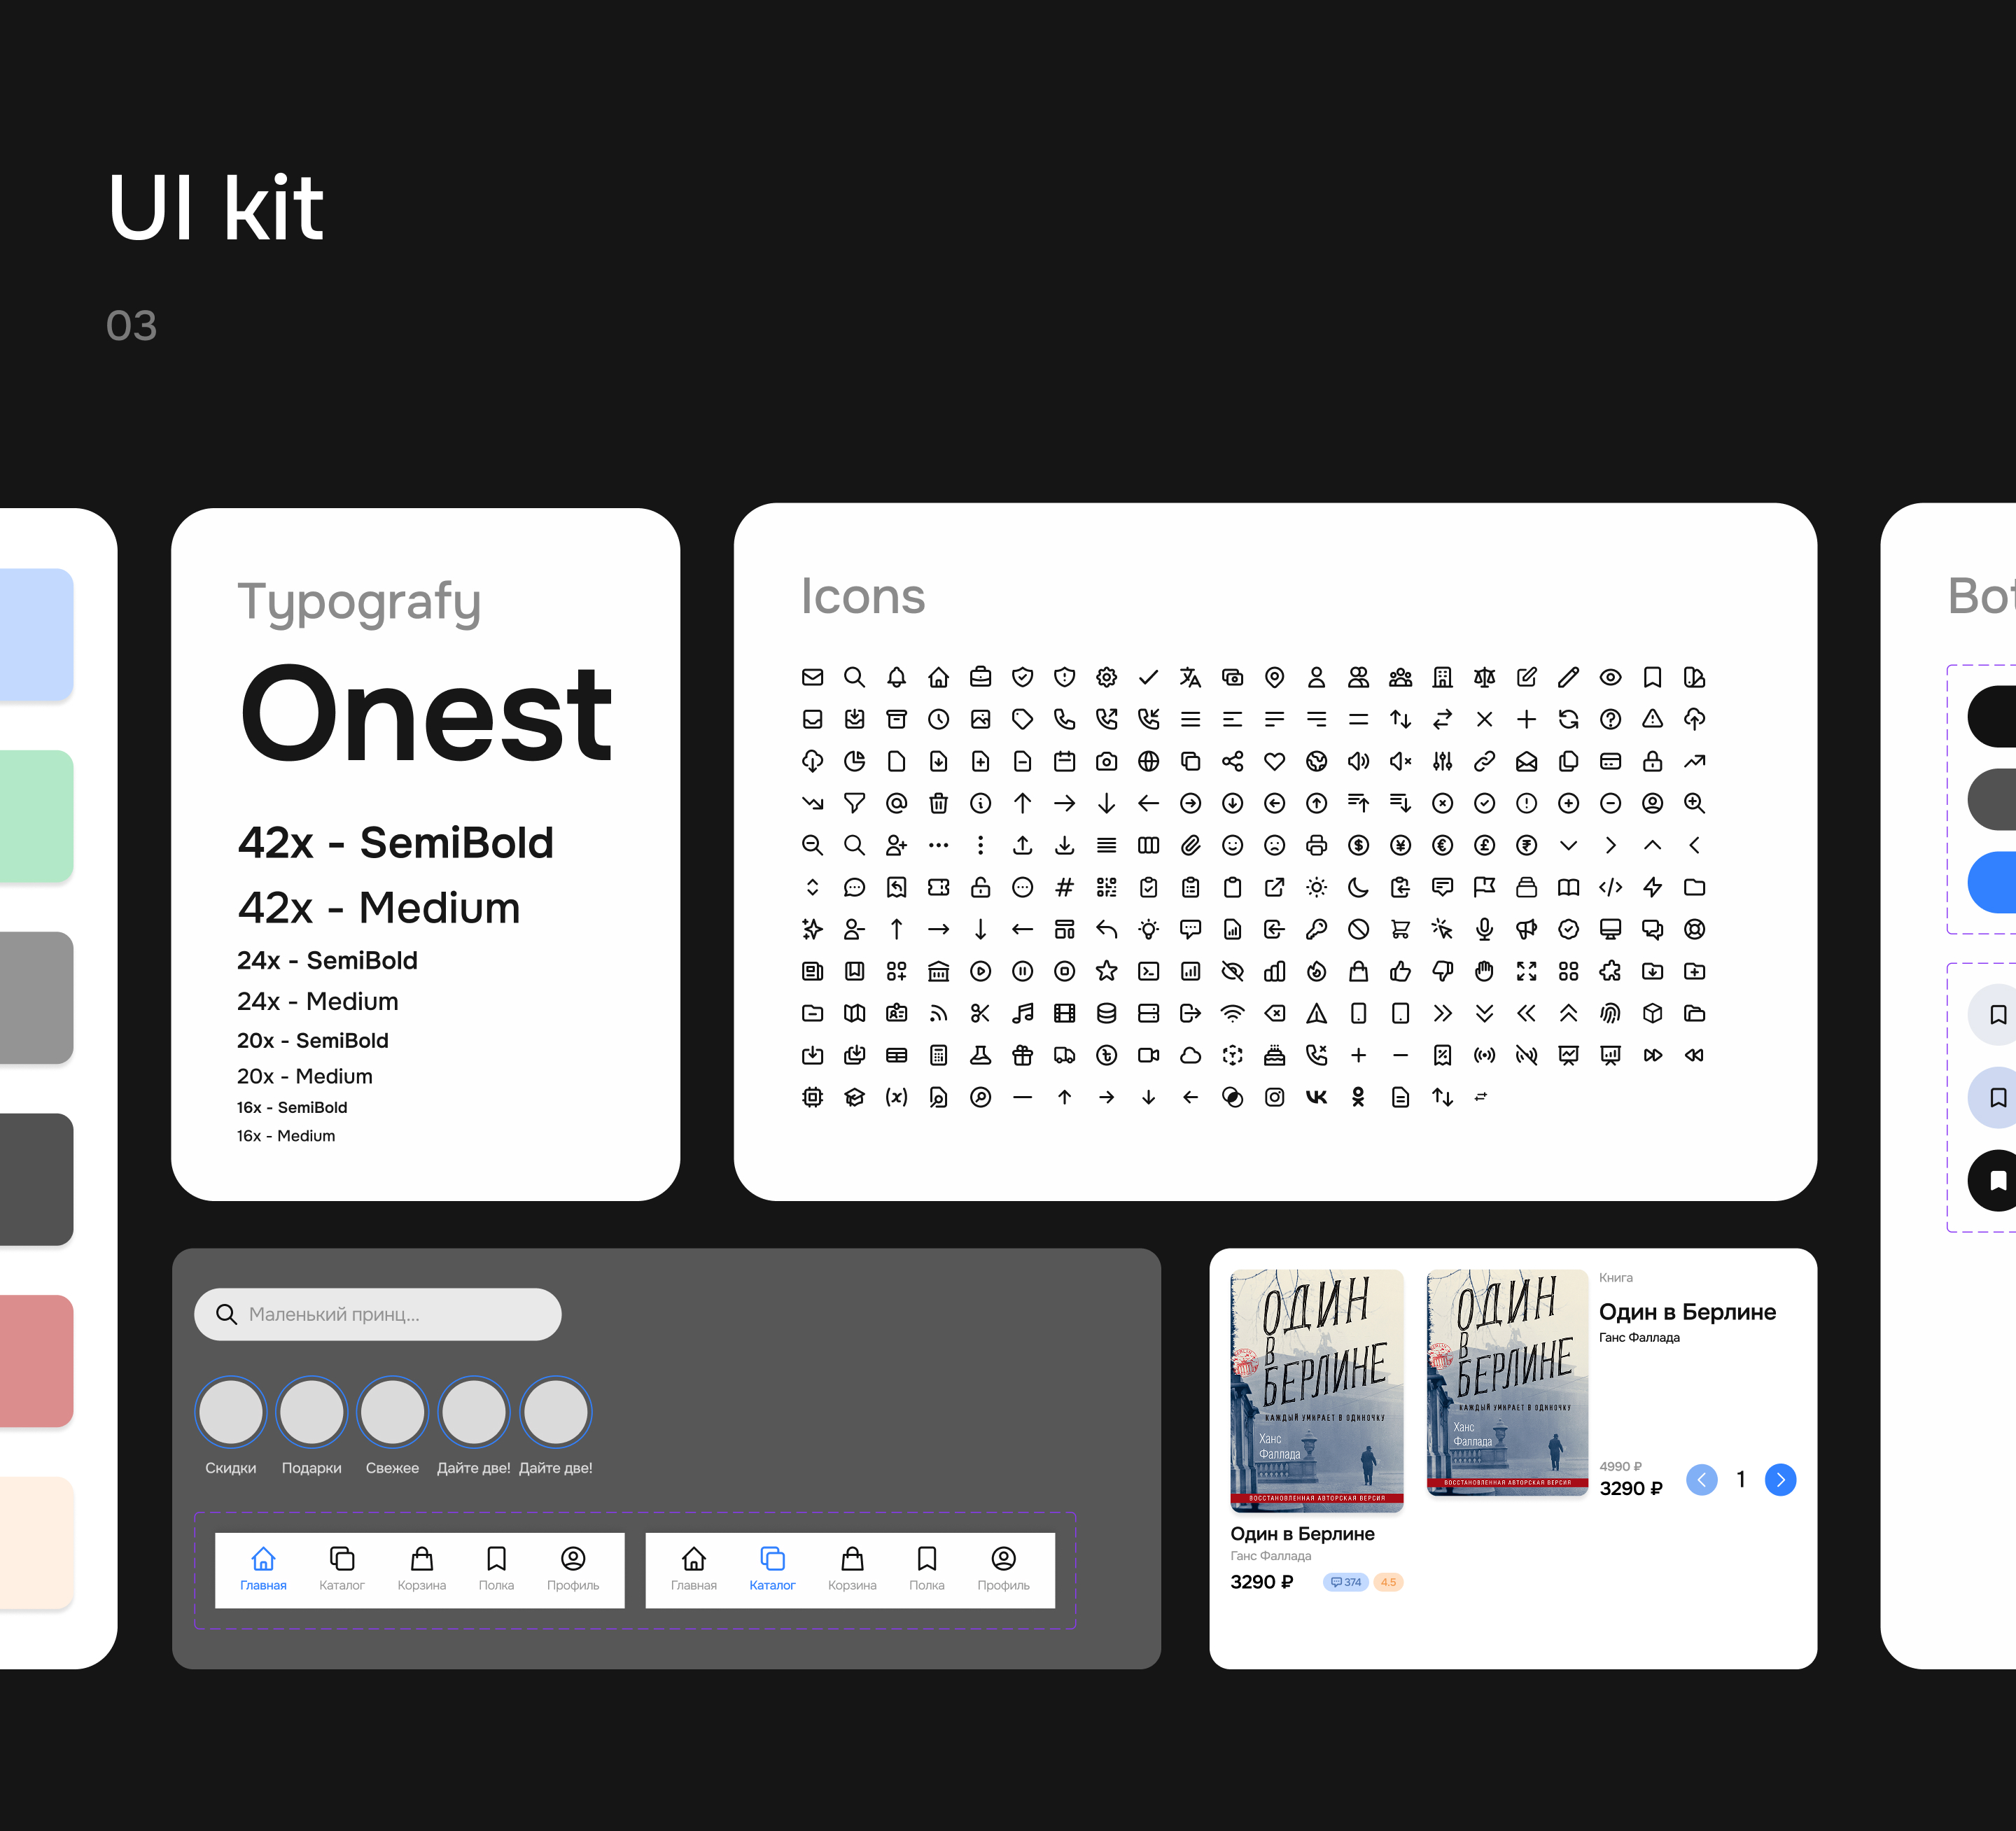2016x1831 pixels.
Task: Click the bell notification icon
Action: click(x=896, y=677)
